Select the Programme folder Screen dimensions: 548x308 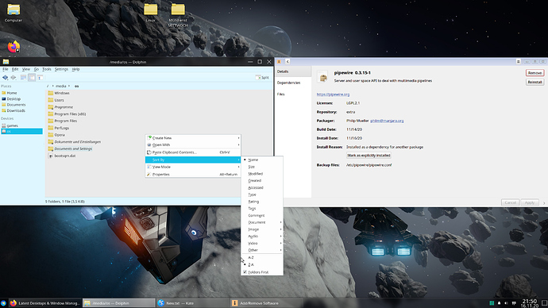(x=60, y=107)
